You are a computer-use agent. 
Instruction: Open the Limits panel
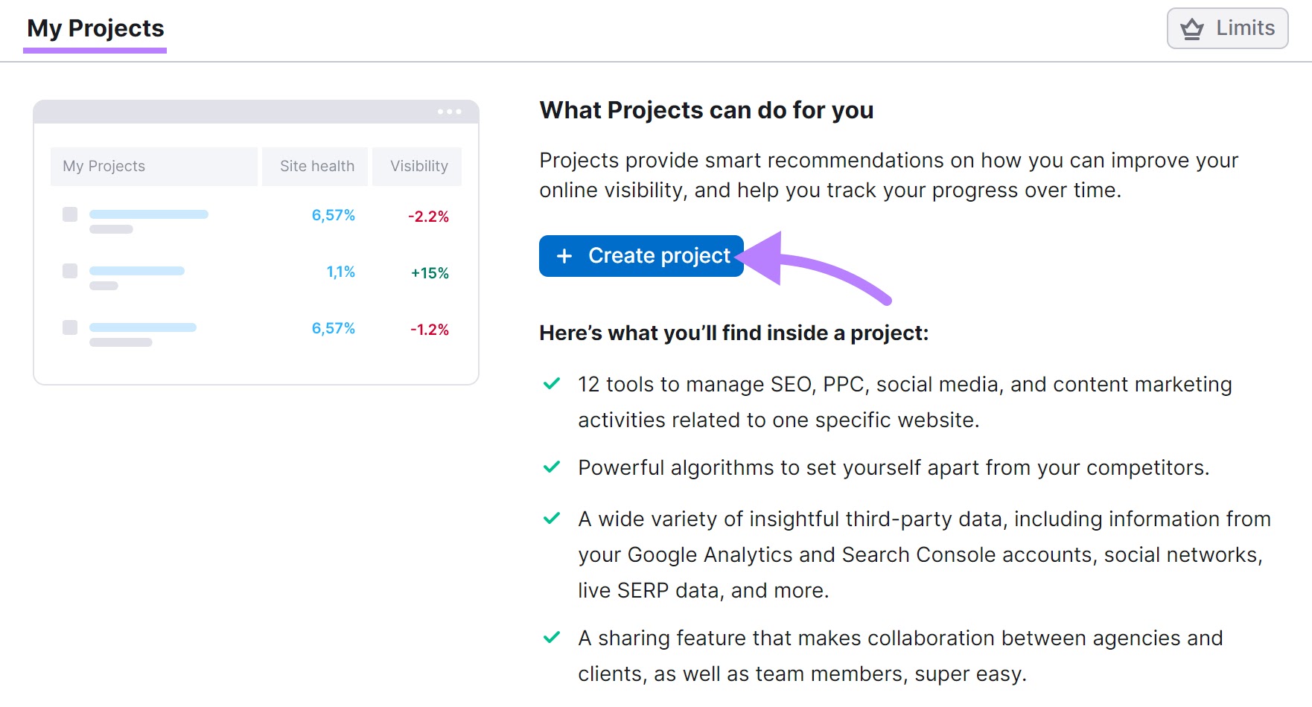coord(1226,28)
